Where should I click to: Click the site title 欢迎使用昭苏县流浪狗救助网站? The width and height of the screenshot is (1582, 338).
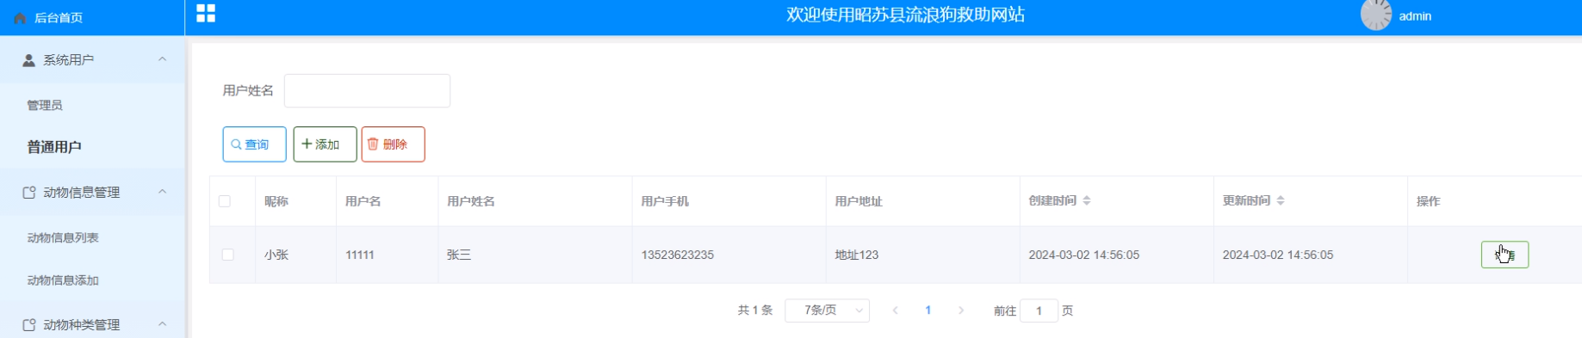(x=905, y=15)
